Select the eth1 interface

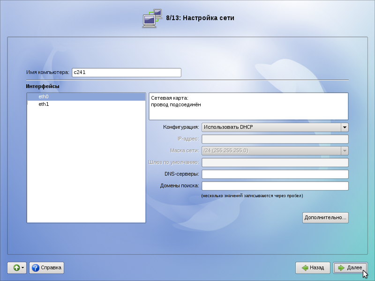point(44,104)
